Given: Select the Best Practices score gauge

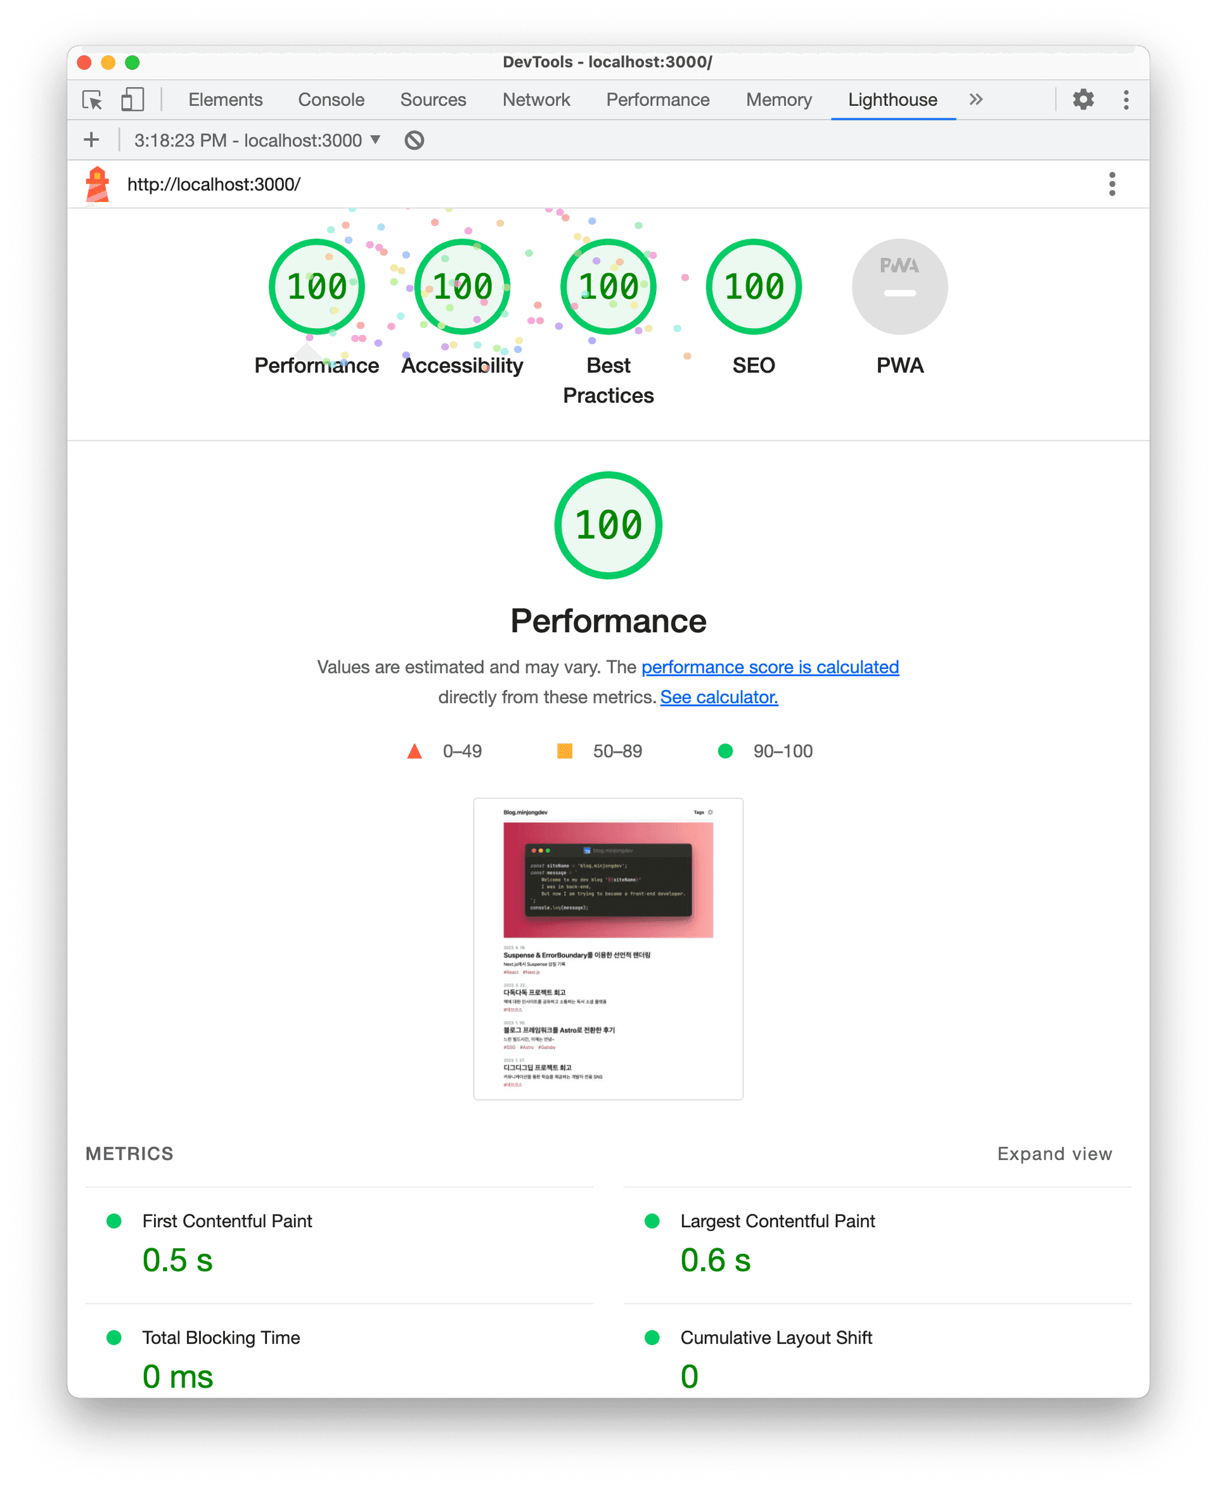Looking at the screenshot, I should tap(608, 287).
